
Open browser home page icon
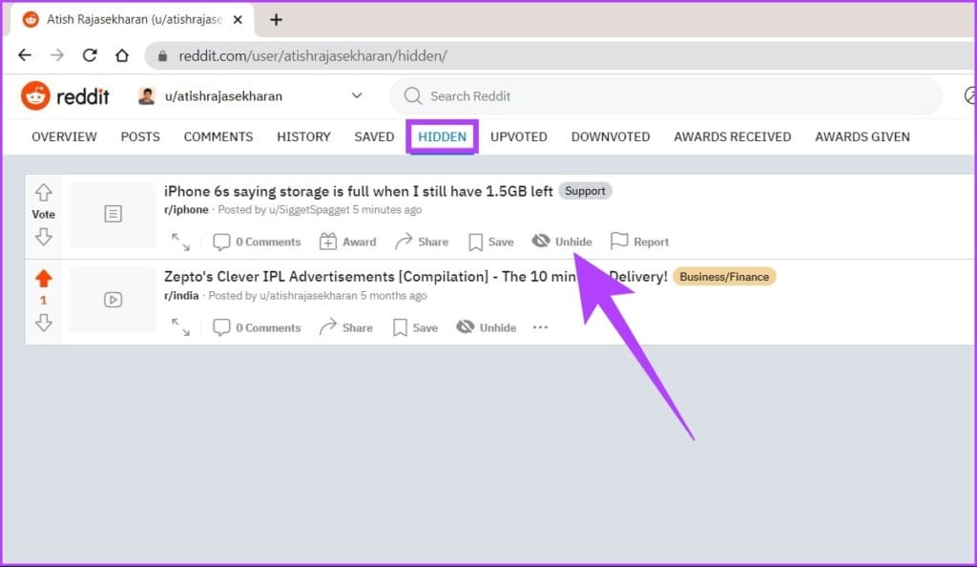pyautogui.click(x=122, y=55)
